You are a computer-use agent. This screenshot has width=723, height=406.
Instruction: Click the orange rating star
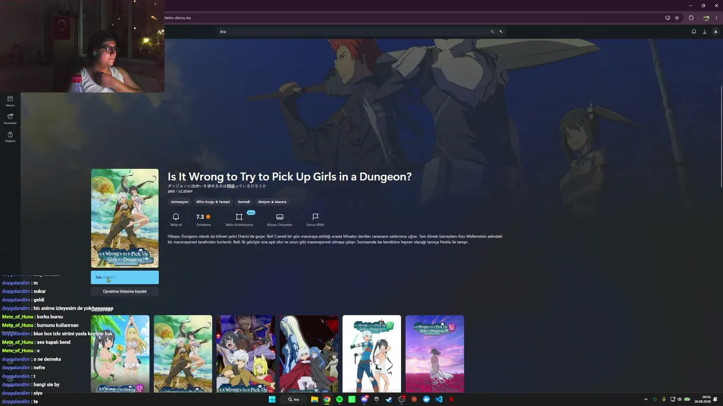click(208, 217)
